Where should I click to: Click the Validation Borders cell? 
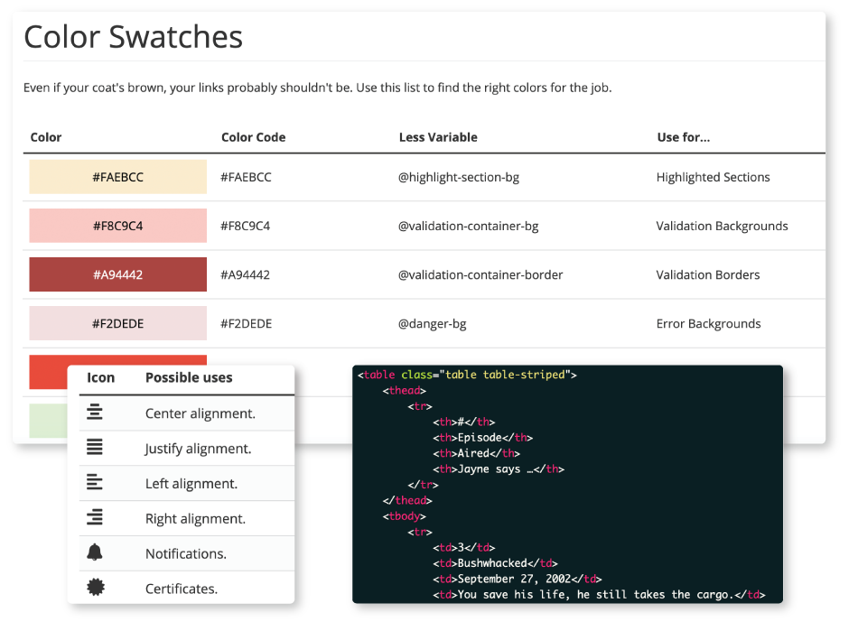[708, 274]
